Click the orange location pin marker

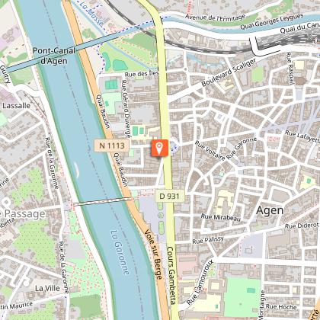point(160,148)
